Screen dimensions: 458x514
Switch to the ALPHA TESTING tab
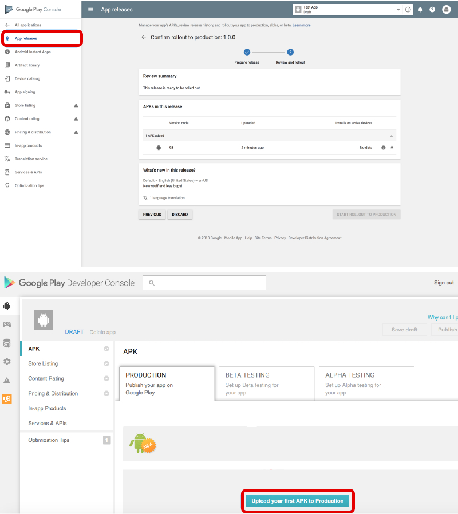[x=366, y=383]
